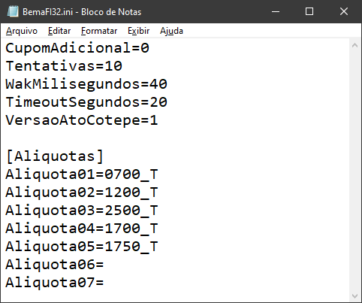Viewport: 362px width, 303px height.
Task: Click the vertical scrollbar track
Action: tap(354, 171)
